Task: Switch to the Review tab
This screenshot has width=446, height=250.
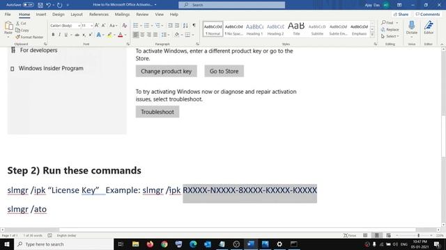Action: tap(142, 14)
